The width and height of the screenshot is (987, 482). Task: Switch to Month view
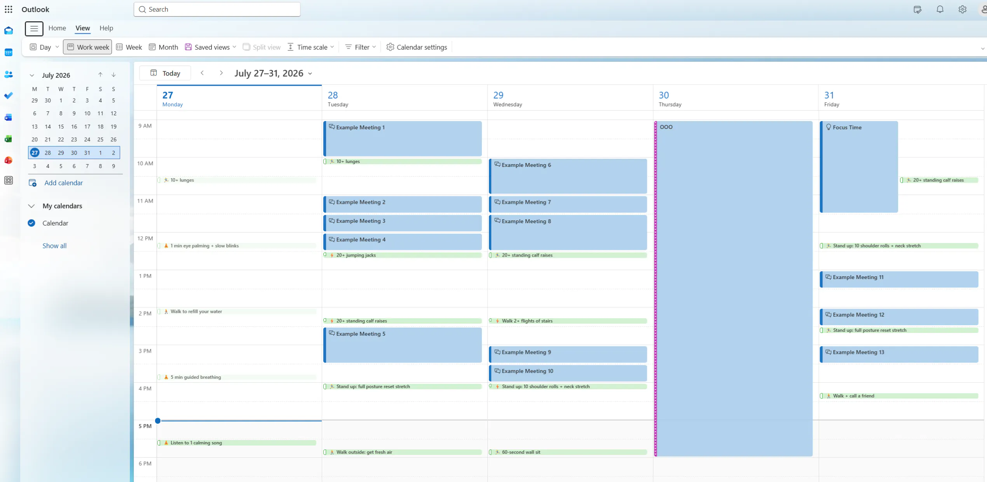164,47
